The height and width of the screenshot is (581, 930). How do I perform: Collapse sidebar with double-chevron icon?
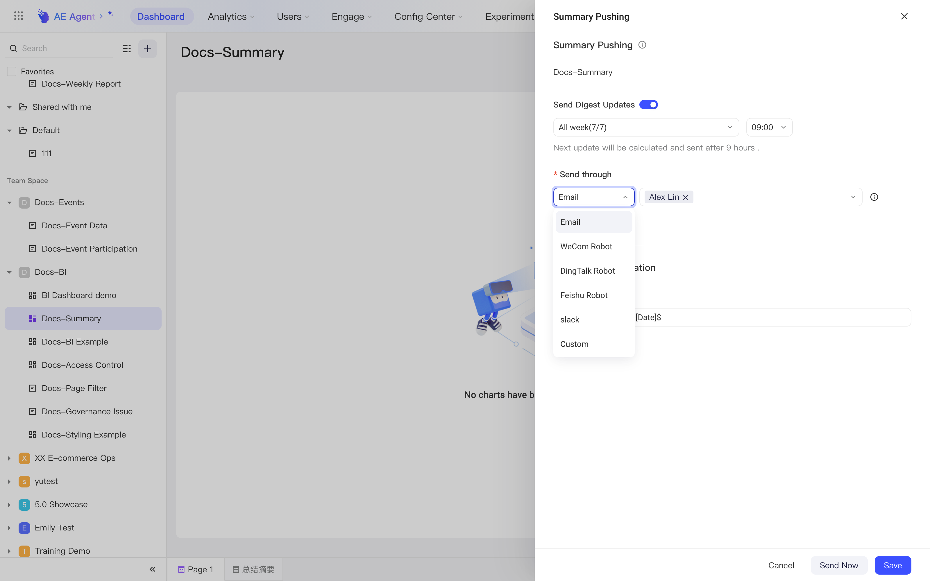[x=153, y=569]
